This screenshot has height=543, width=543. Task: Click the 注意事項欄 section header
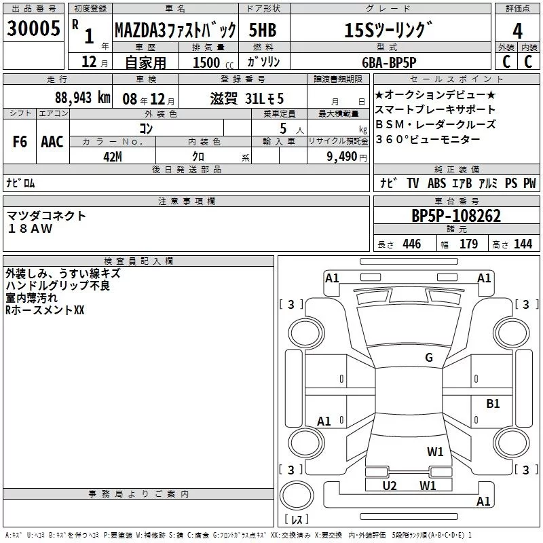[186, 201]
